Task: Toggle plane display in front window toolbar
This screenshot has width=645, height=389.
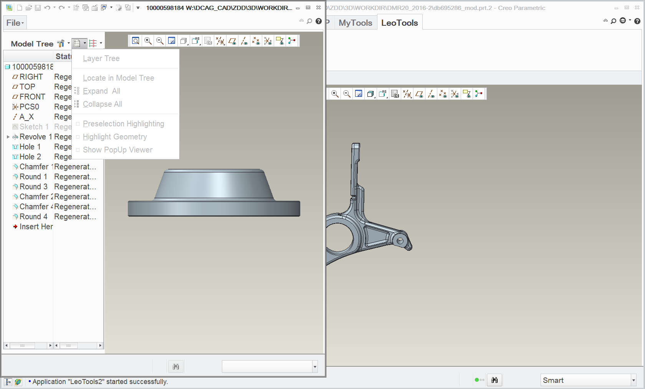Action: click(232, 41)
